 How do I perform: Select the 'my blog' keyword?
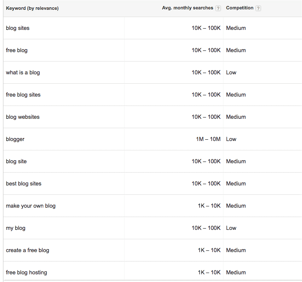tap(16, 228)
